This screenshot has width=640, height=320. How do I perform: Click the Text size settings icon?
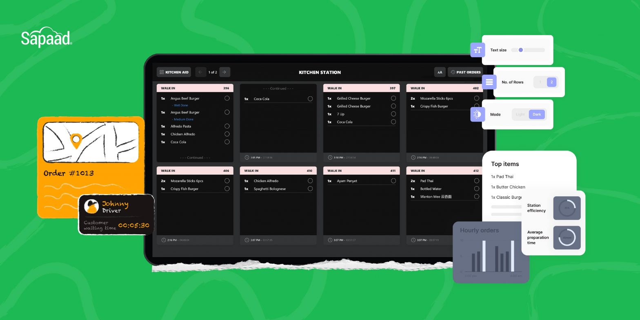478,50
